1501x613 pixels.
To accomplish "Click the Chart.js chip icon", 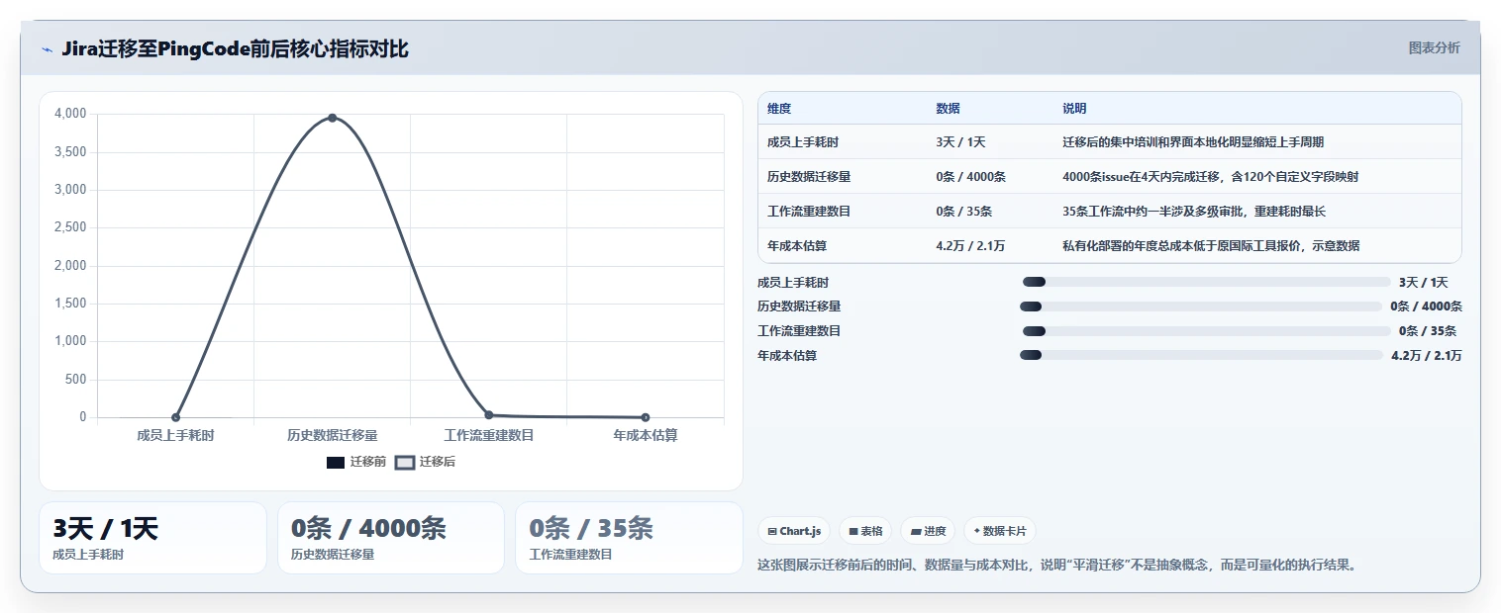I will tap(772, 531).
